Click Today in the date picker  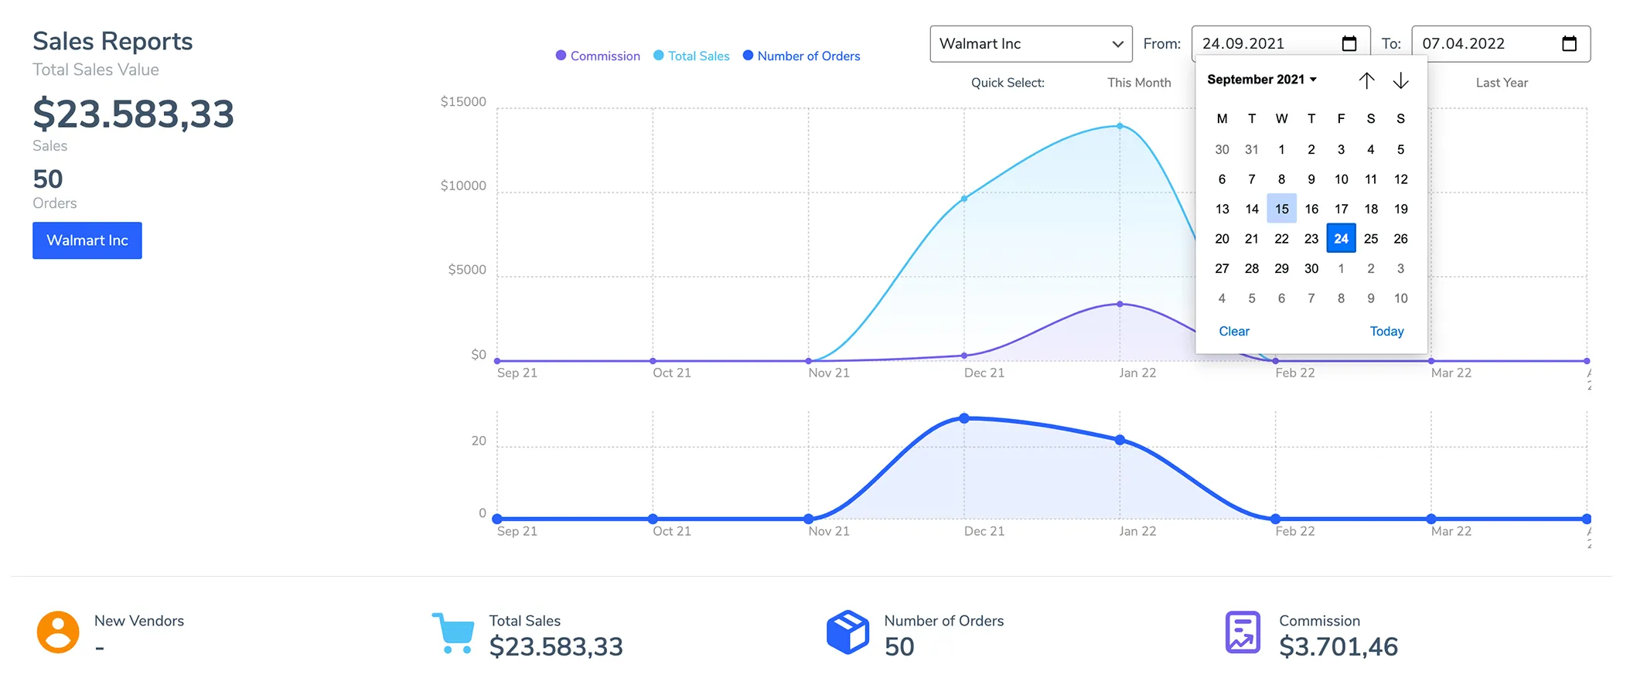1386,331
